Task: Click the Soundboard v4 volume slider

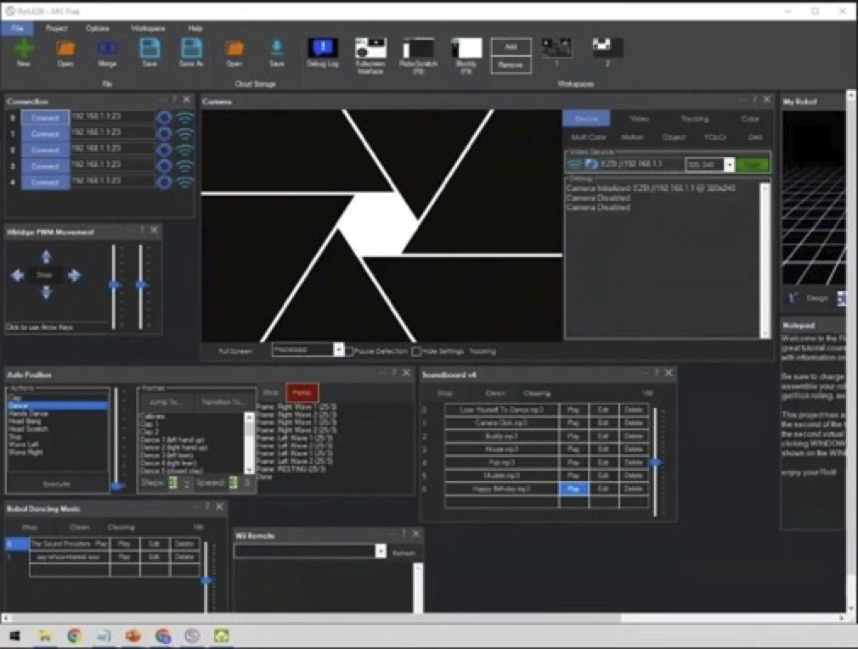Action: 656,462
